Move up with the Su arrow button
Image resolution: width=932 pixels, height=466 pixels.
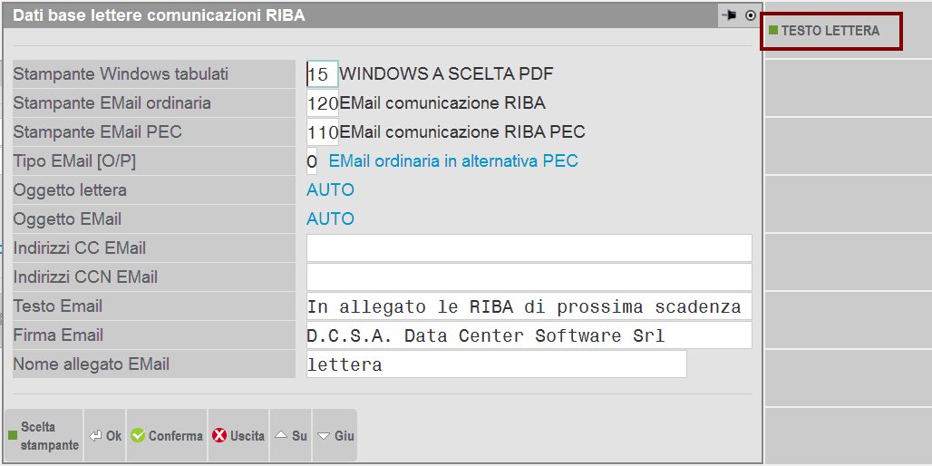tap(290, 436)
